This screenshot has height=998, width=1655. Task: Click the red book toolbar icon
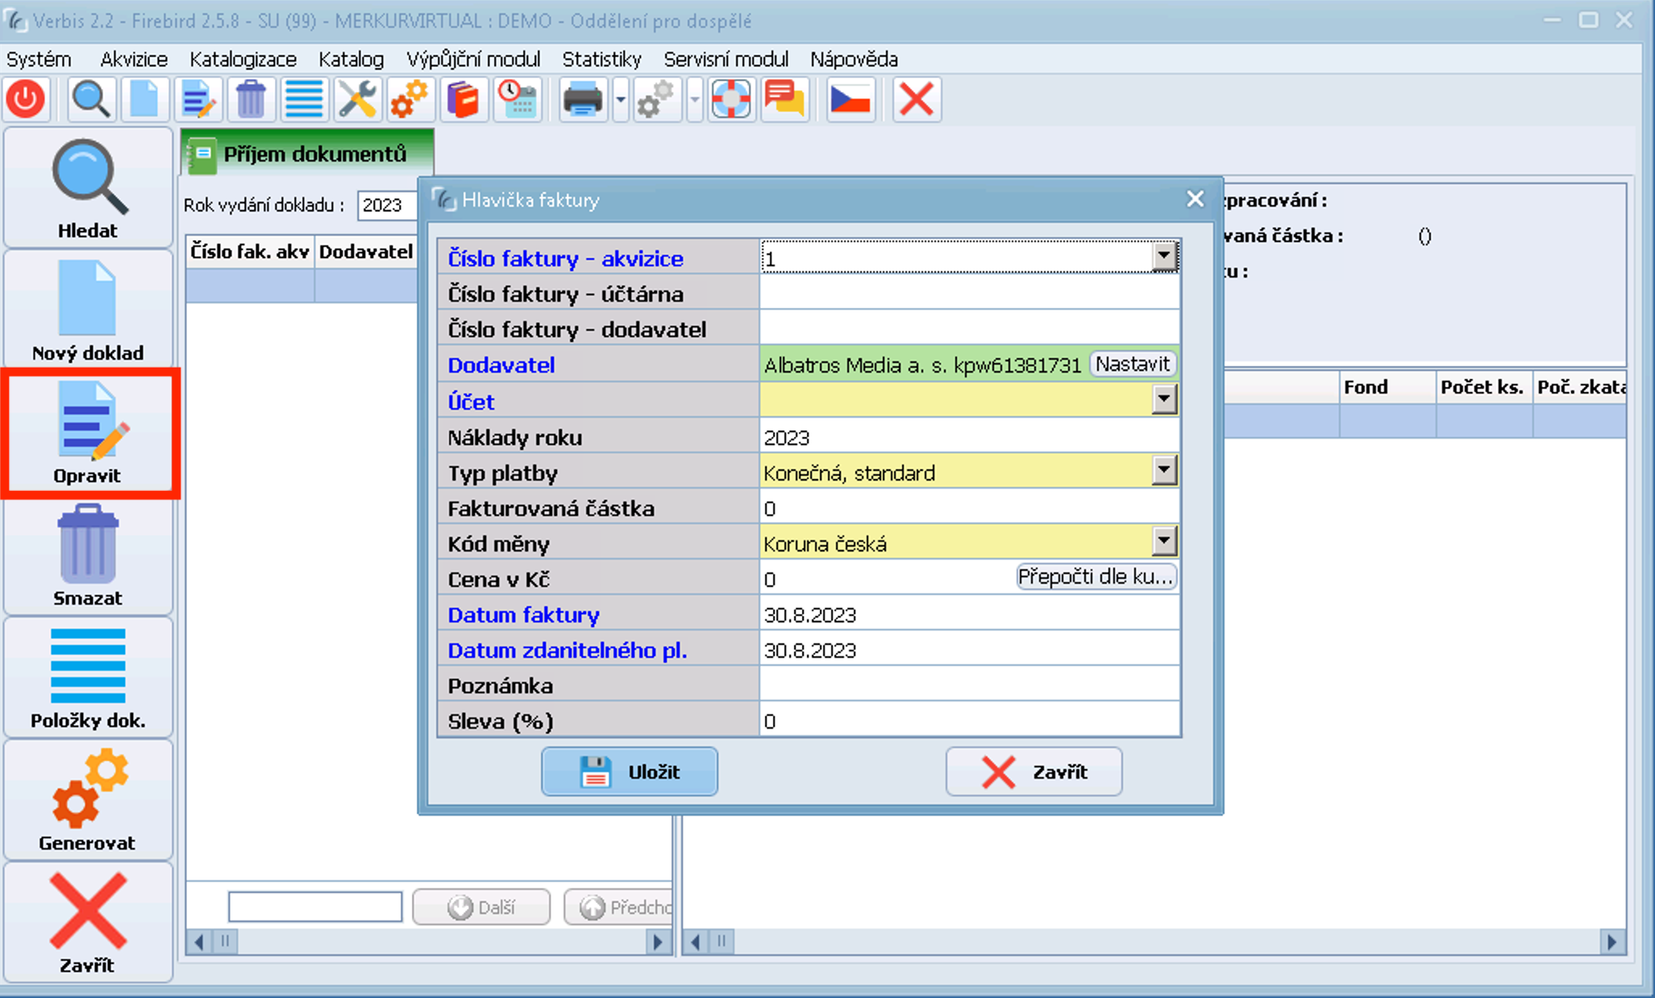click(463, 100)
